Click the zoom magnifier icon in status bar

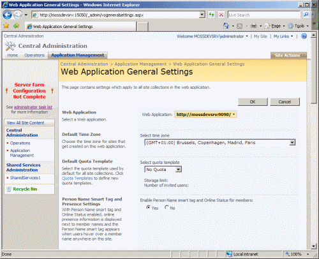[x=287, y=254]
